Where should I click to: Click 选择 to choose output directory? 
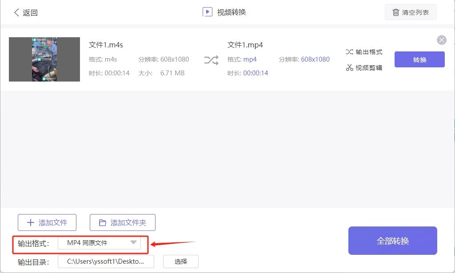[x=180, y=261]
